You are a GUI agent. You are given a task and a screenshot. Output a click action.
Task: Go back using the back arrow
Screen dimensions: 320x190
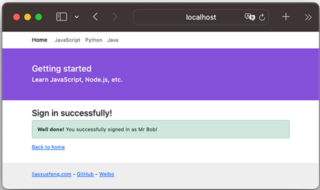(95, 17)
